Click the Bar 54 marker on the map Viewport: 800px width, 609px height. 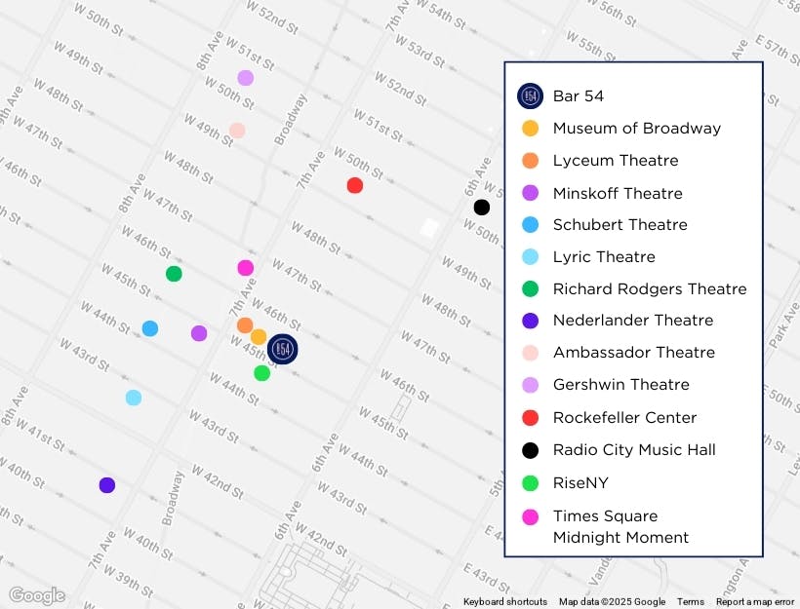coord(283,349)
